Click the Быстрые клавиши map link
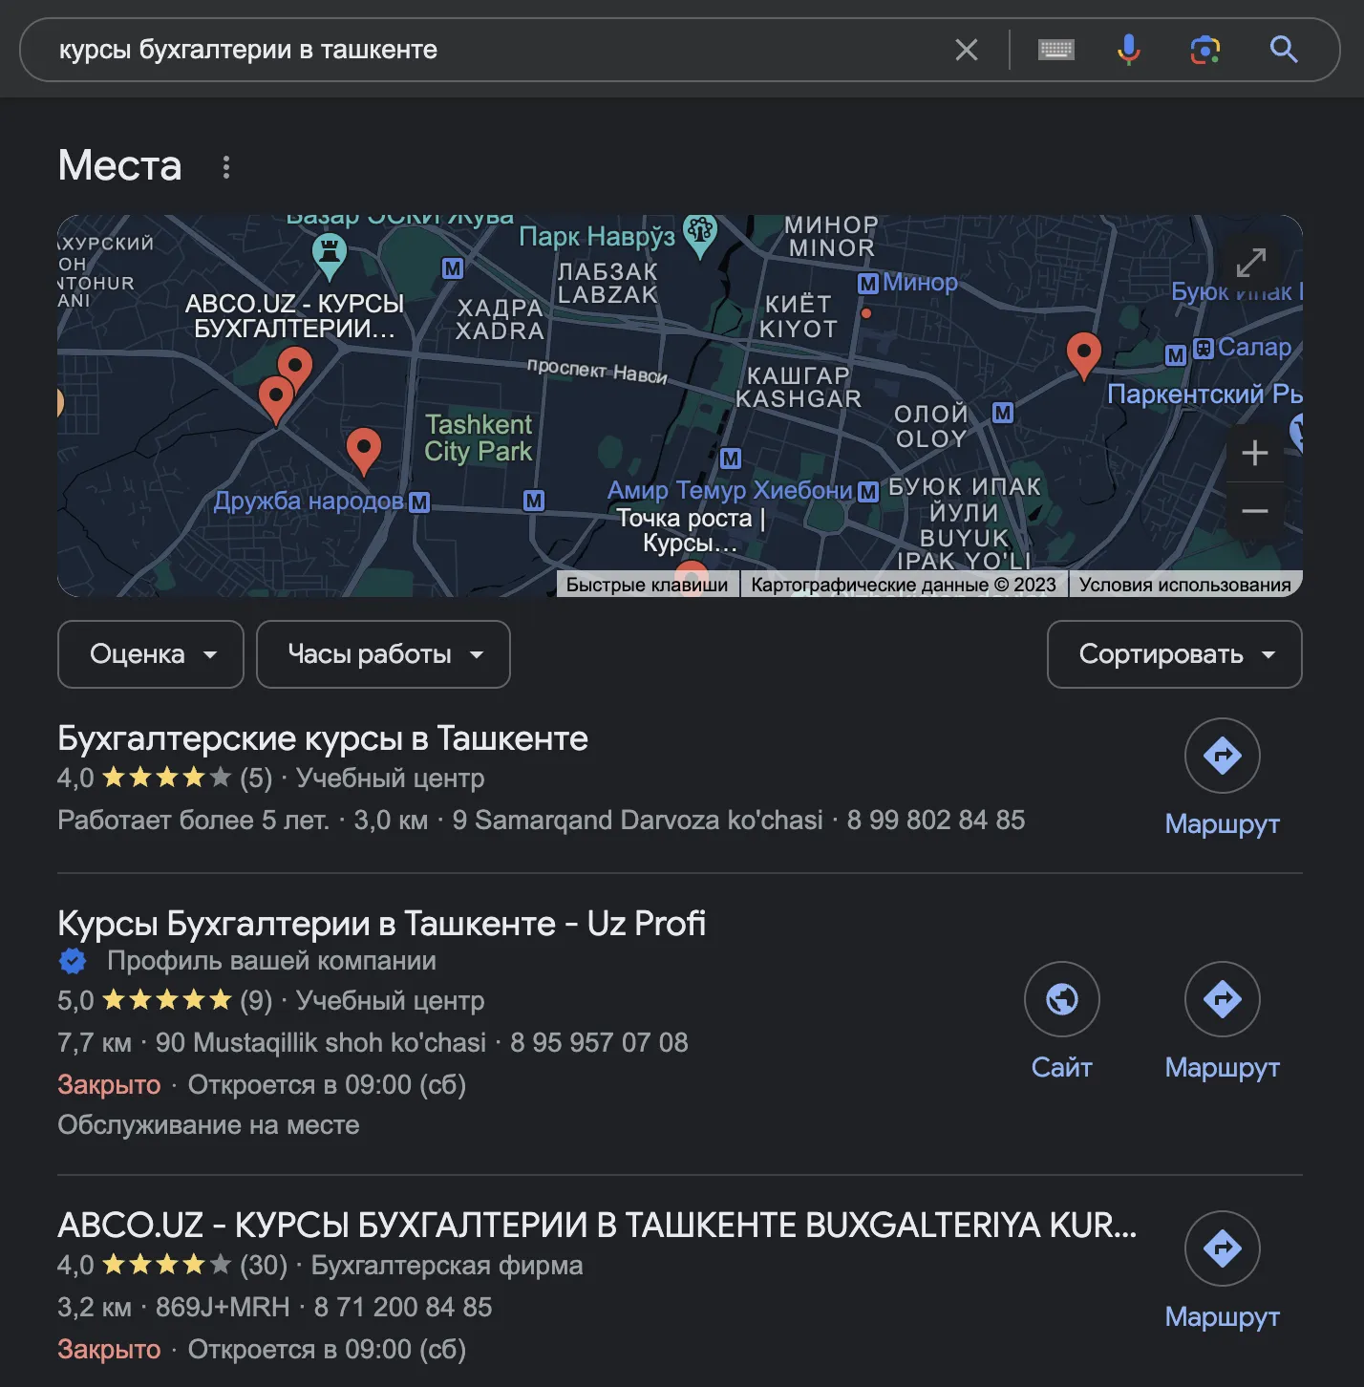 (647, 585)
